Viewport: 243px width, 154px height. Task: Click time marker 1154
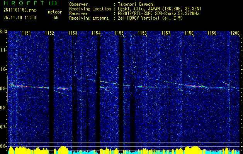(96, 33)
